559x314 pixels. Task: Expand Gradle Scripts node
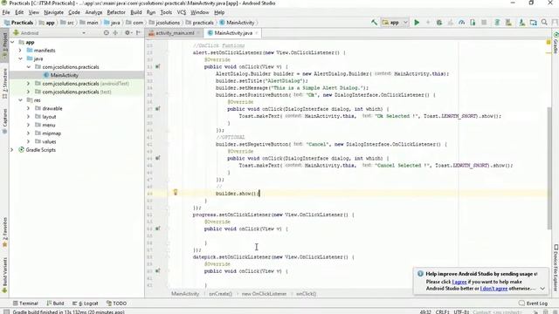[x=12, y=150]
